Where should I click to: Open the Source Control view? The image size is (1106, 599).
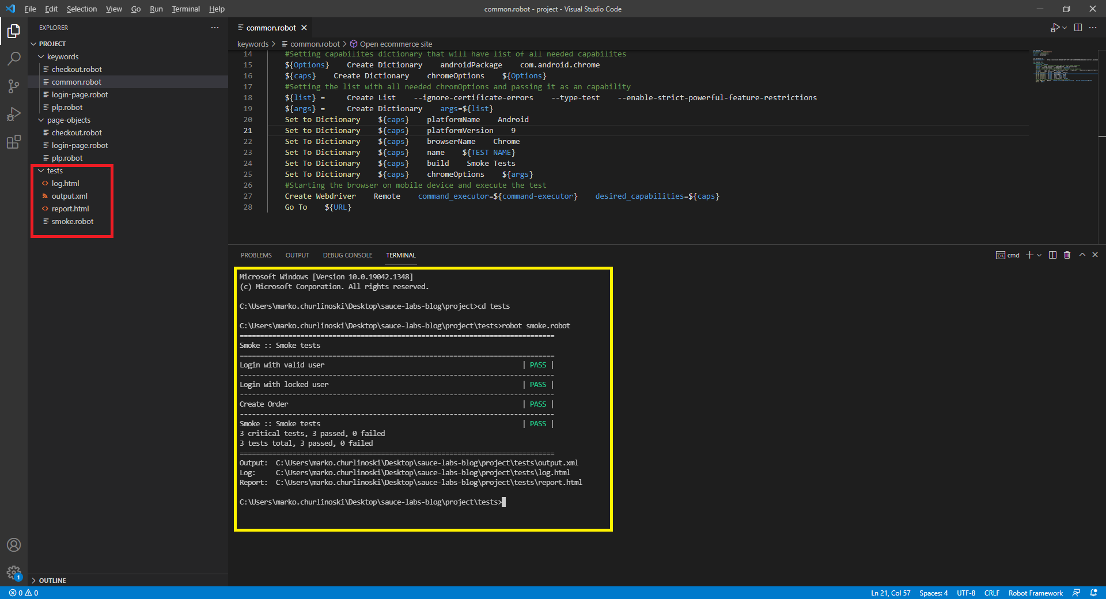point(14,86)
